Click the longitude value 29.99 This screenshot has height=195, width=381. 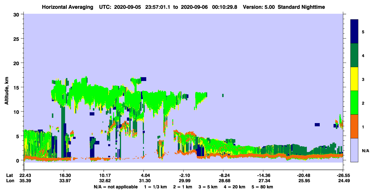point(183,181)
